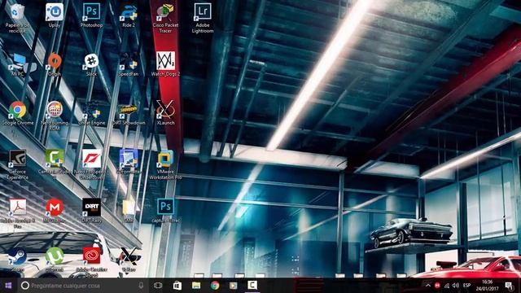Select Need for Speed Undercover icon
This screenshot has width=521, height=293.
coord(91,164)
